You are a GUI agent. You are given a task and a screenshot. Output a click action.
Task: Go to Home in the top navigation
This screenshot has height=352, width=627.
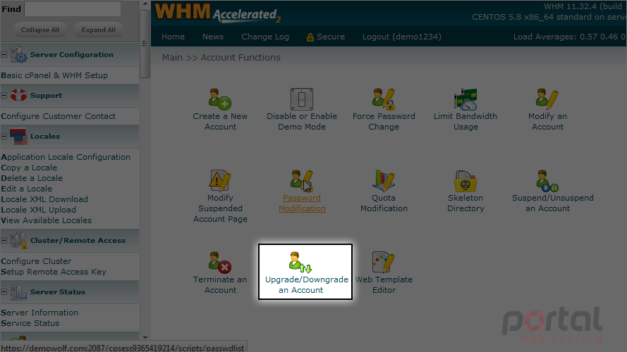point(173,37)
